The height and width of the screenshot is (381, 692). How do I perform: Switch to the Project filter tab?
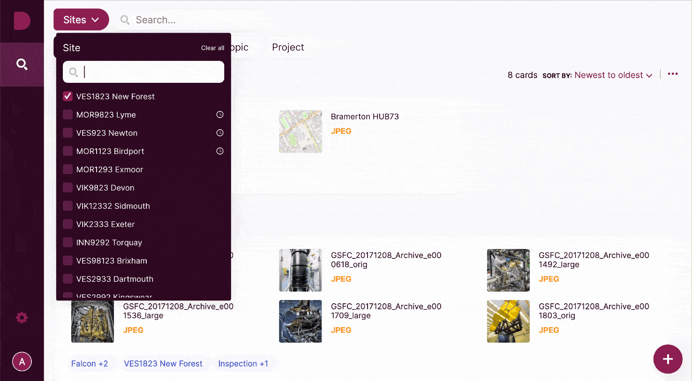click(288, 47)
